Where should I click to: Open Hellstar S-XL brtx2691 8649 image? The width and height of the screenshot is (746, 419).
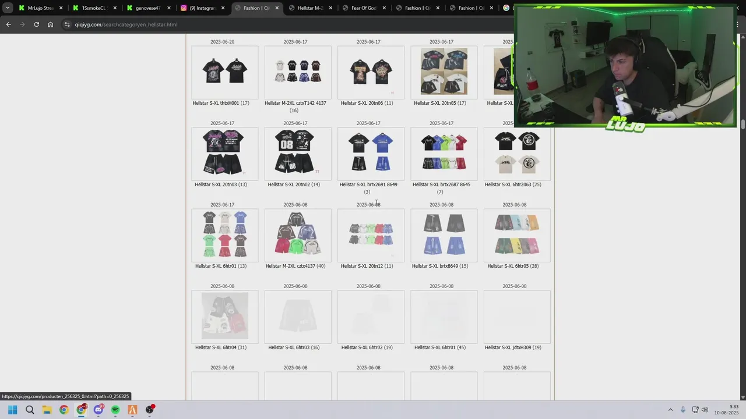[371, 154]
